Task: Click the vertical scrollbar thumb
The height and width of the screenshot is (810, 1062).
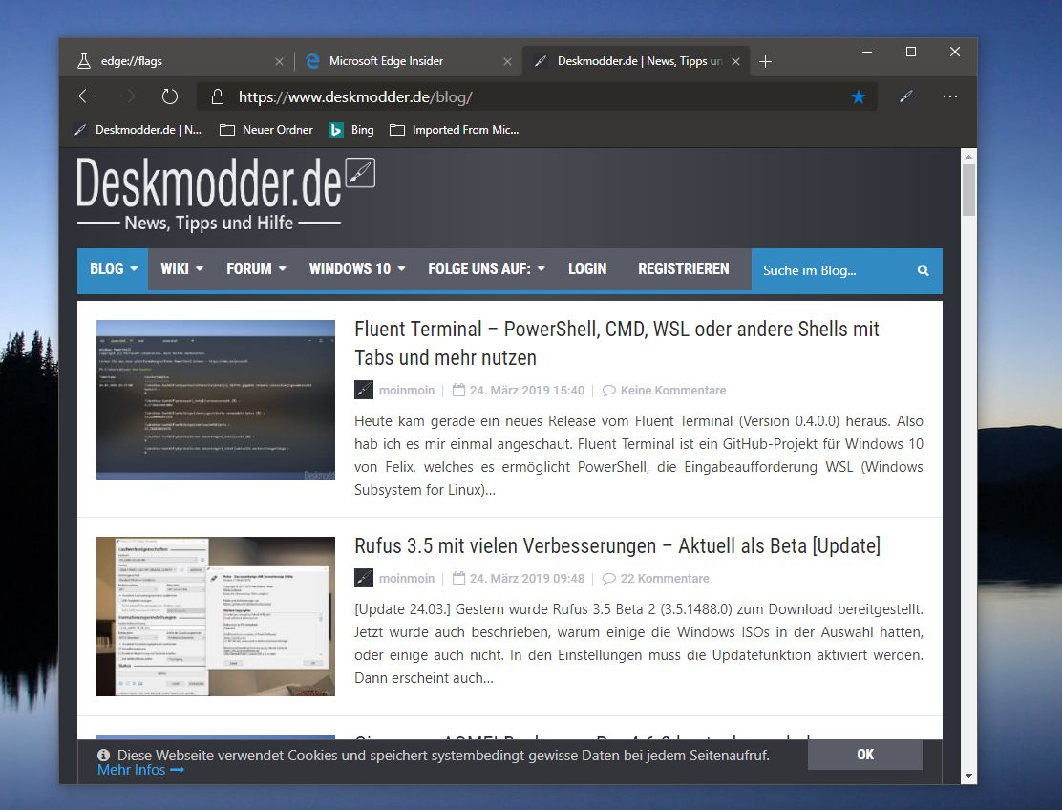Action: pos(968,190)
